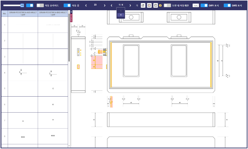Image resolution: width=248 pixels, height=149 pixels.
Task: Go to the next page after 1 / 4
Action: pos(130,5)
